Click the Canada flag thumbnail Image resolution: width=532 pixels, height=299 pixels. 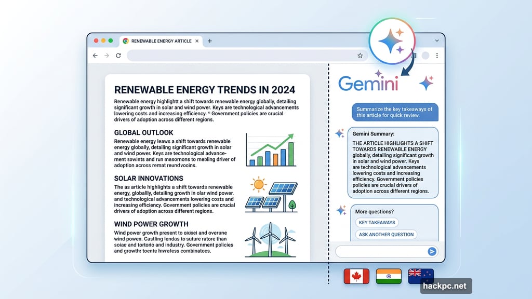pyautogui.click(x=356, y=276)
